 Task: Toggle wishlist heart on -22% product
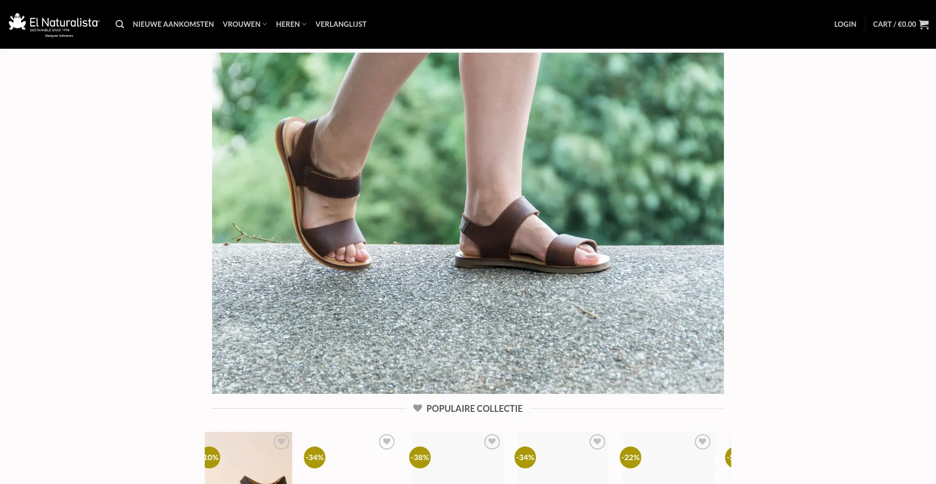(x=702, y=442)
